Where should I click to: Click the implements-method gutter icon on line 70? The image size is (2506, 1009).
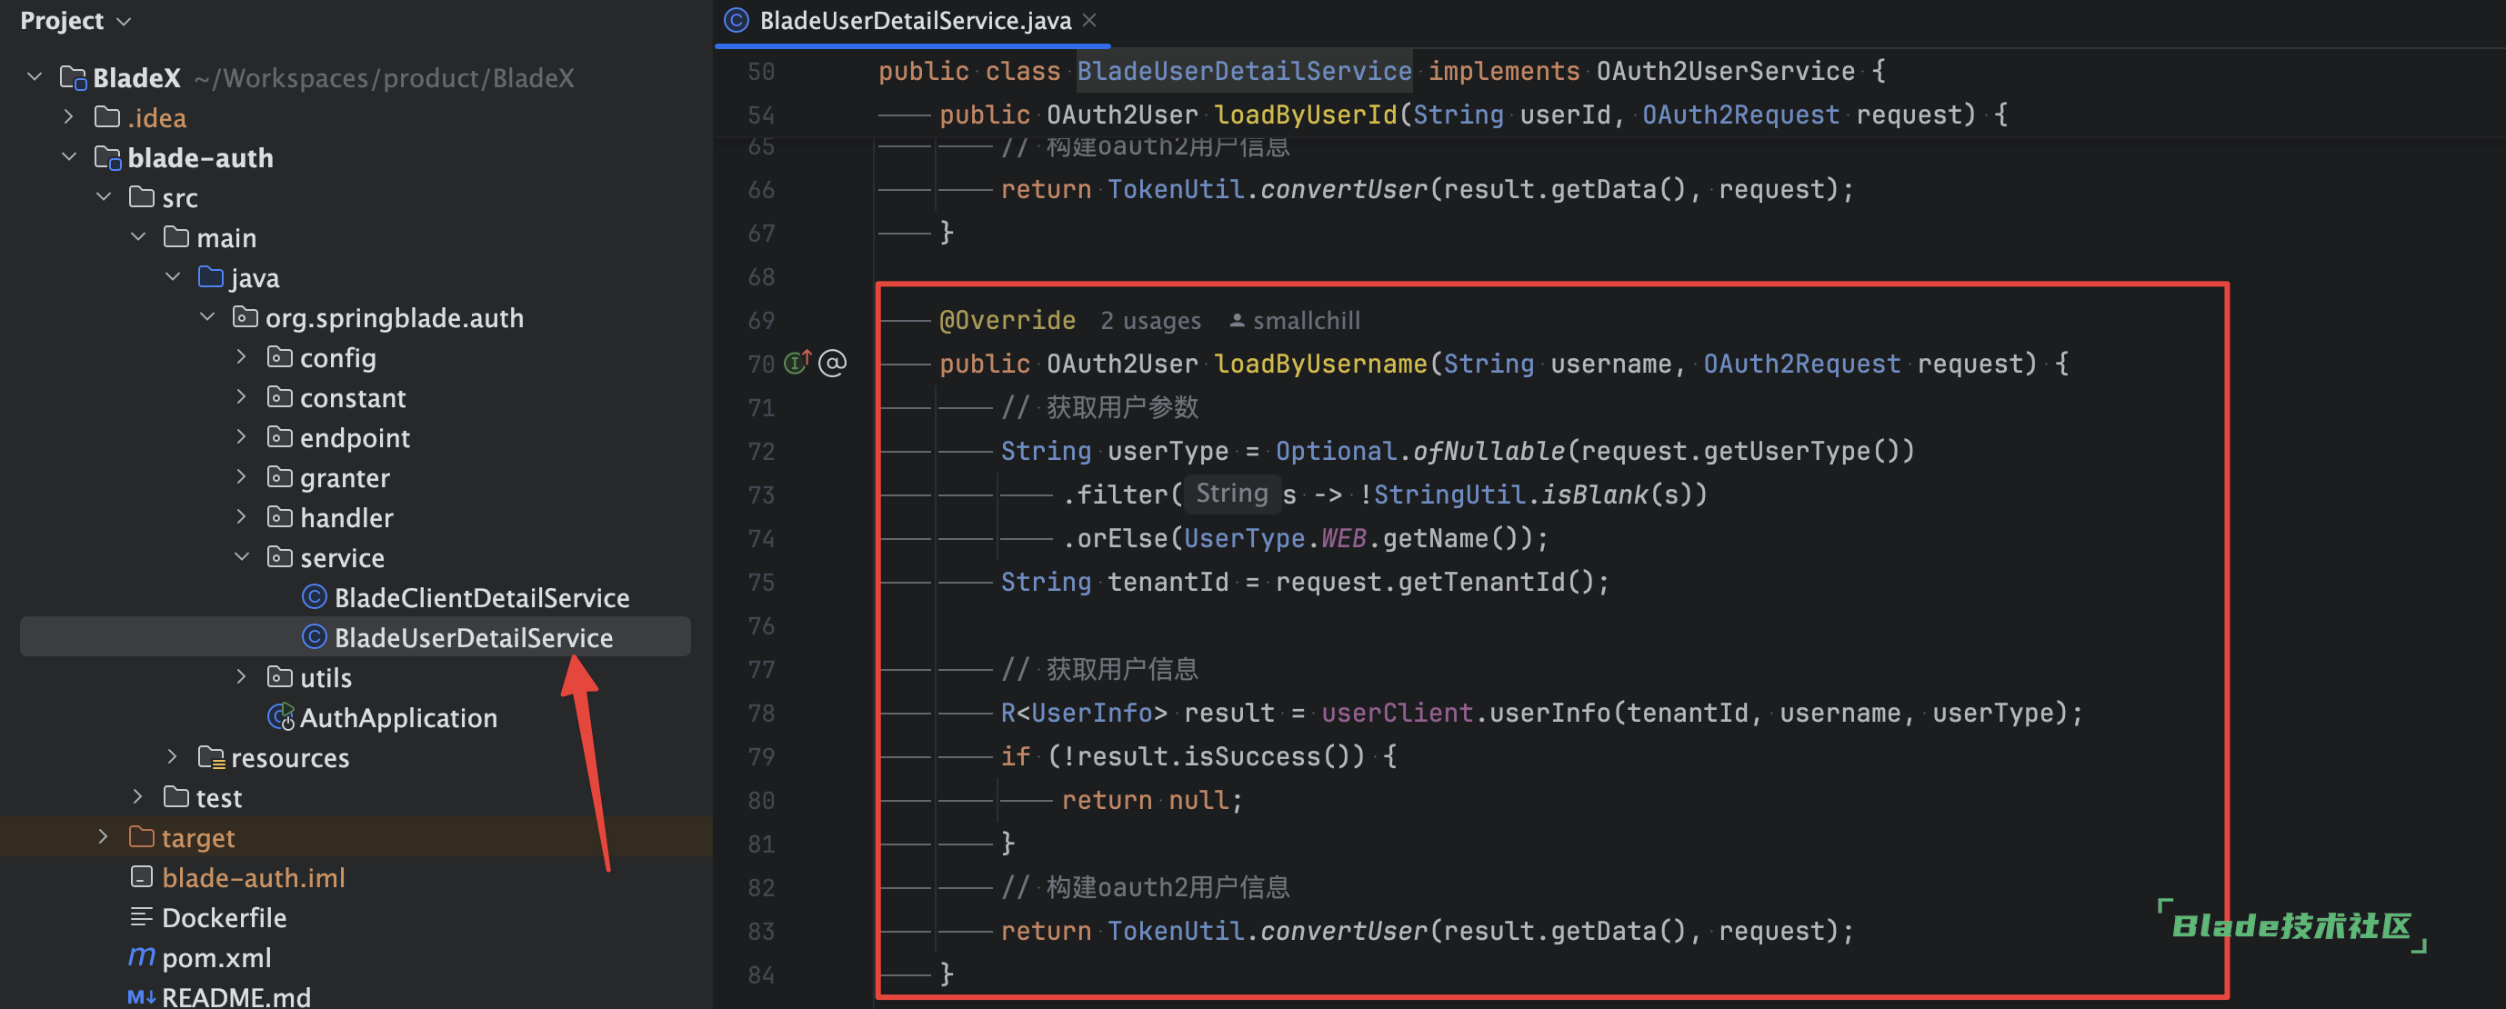[797, 363]
